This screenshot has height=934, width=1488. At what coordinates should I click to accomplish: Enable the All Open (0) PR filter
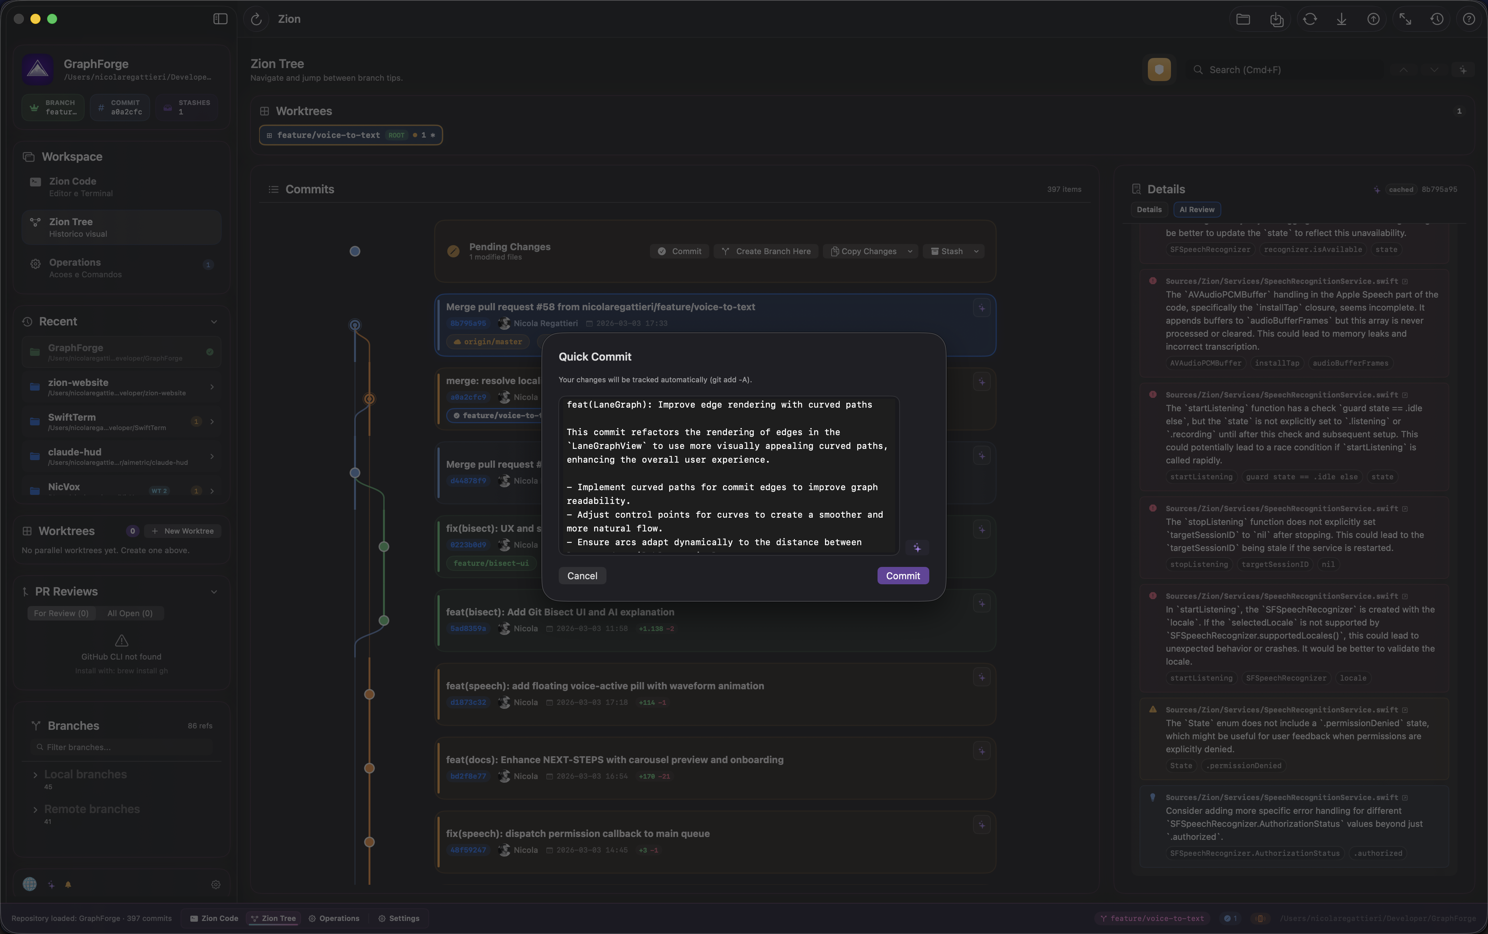[x=130, y=613]
